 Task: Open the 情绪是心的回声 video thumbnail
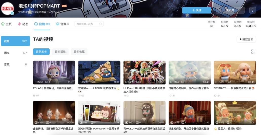pos(190,73)
